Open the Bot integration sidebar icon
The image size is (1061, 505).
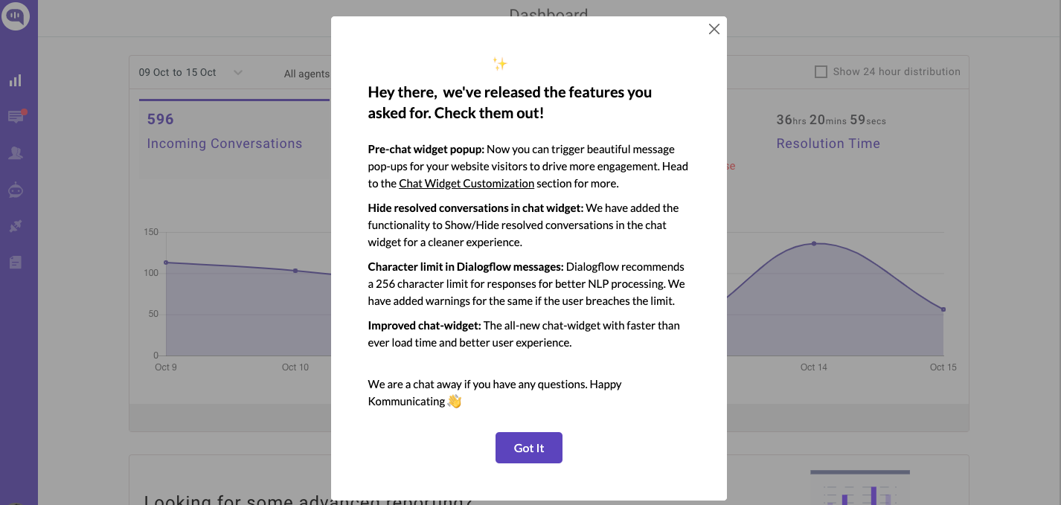point(16,190)
